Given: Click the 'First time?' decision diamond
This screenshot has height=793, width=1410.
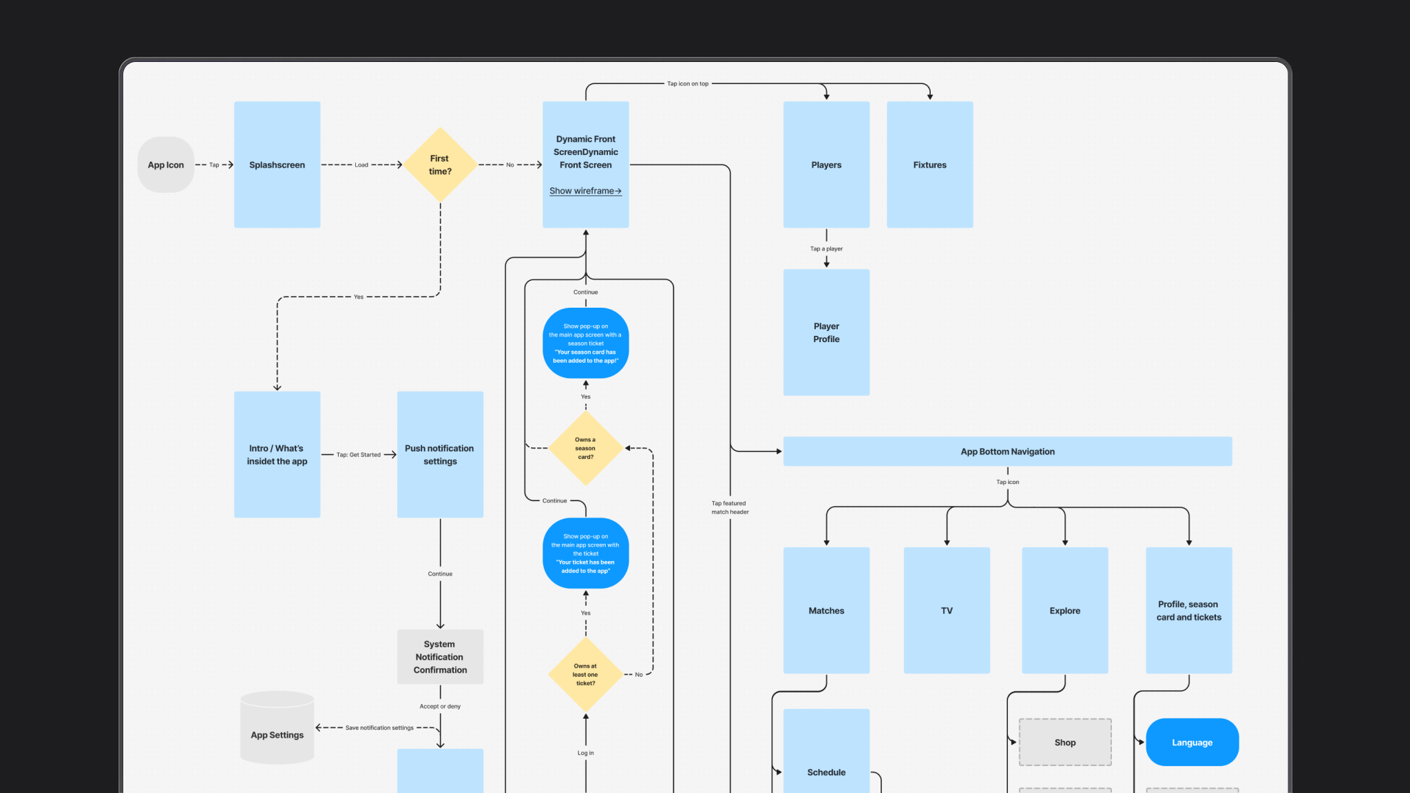Looking at the screenshot, I should coord(440,165).
